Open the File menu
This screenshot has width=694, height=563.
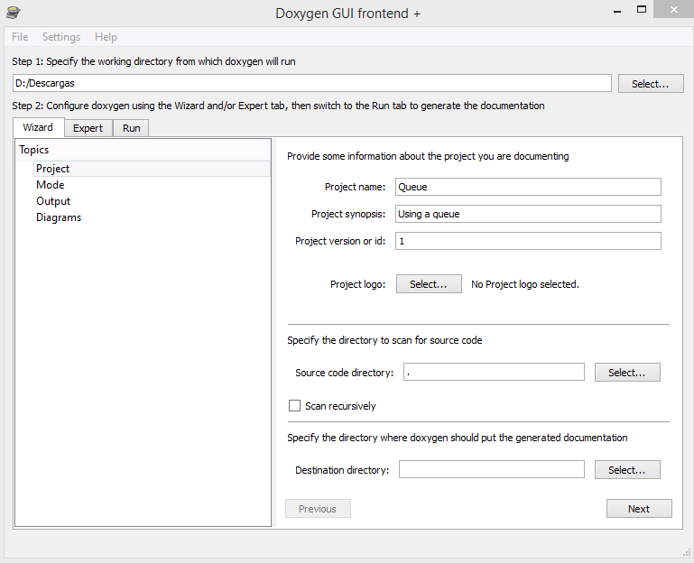click(x=20, y=37)
